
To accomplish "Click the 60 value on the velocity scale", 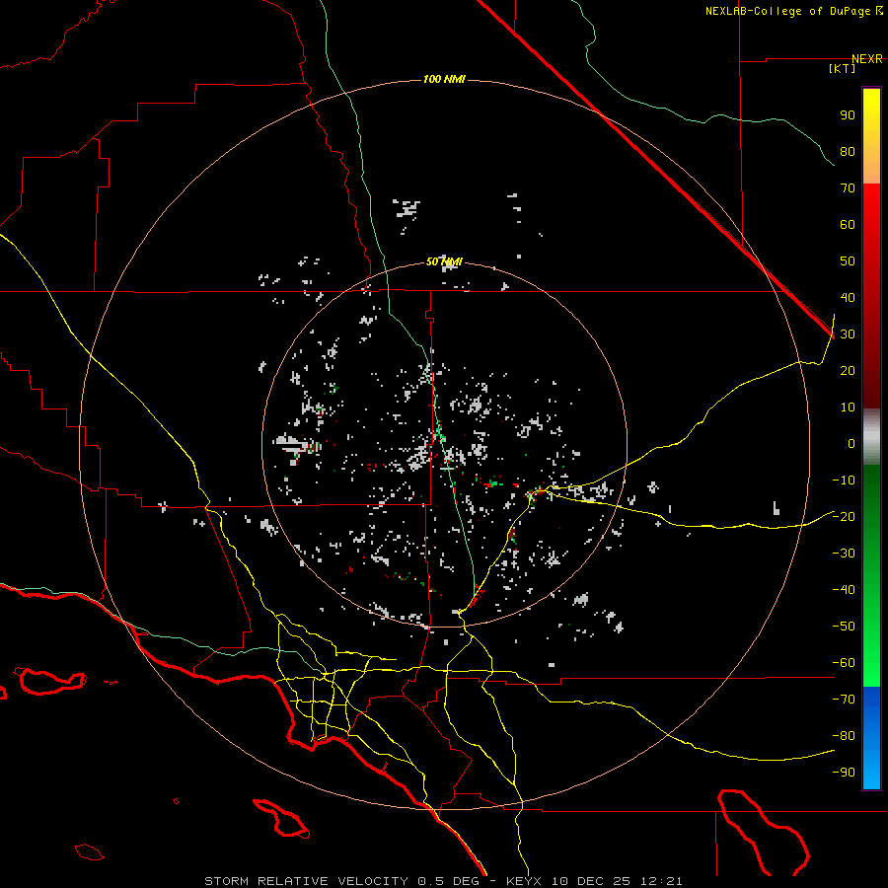I will point(848,224).
